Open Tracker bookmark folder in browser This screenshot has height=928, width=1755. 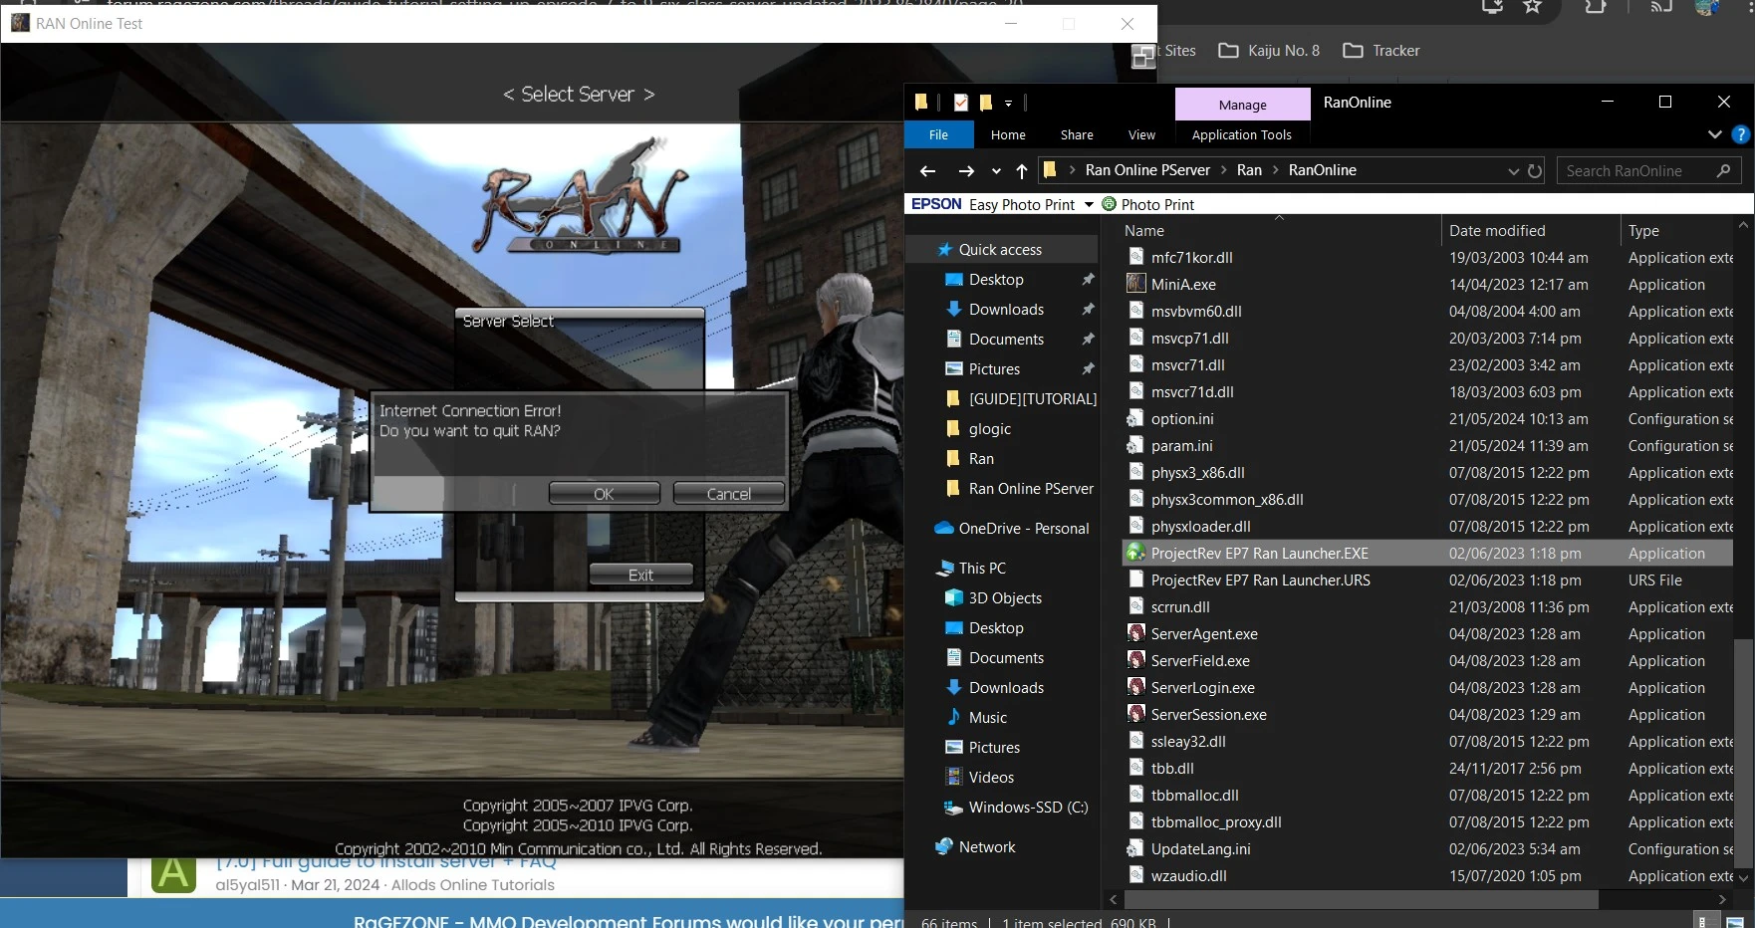(1381, 51)
